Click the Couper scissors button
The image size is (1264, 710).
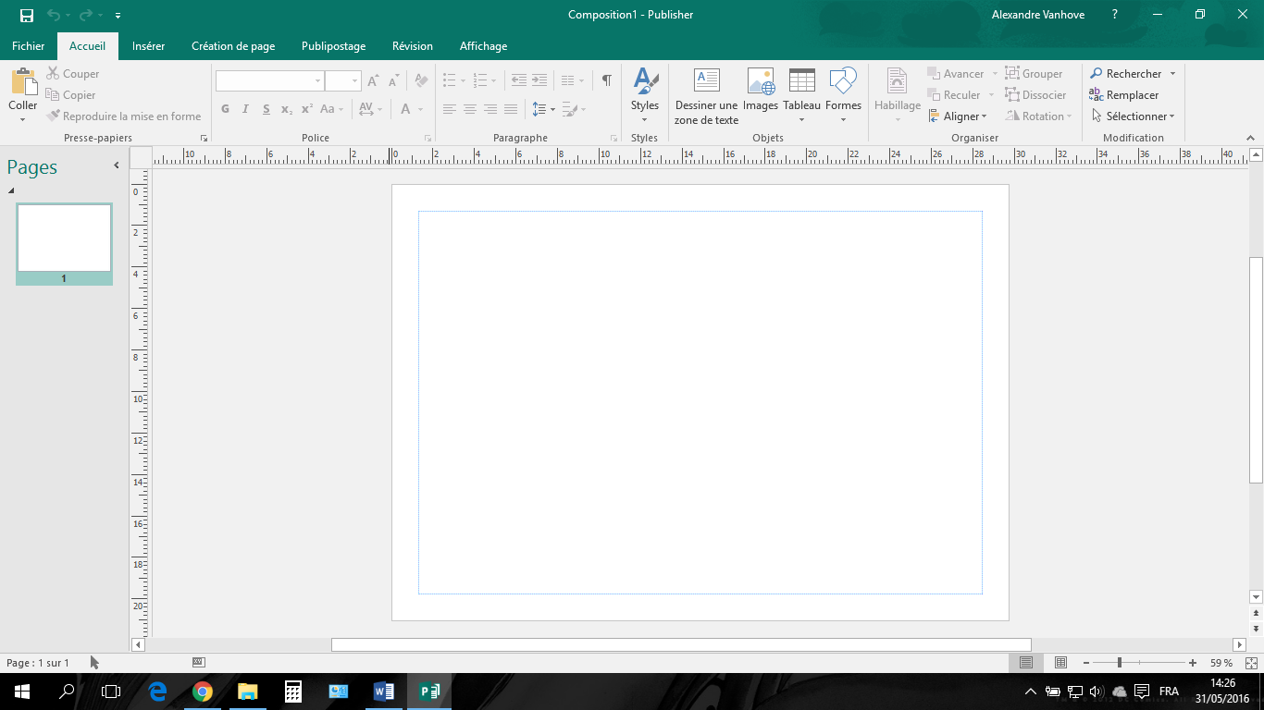pos(73,74)
